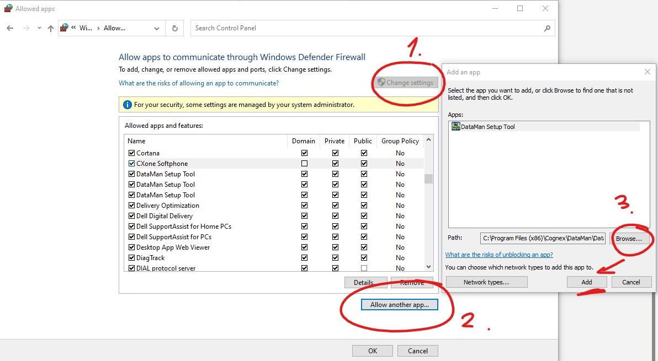Click the double chevron in the breadcrumb bar
Image resolution: width=658 pixels, height=361 pixels.
(x=73, y=28)
